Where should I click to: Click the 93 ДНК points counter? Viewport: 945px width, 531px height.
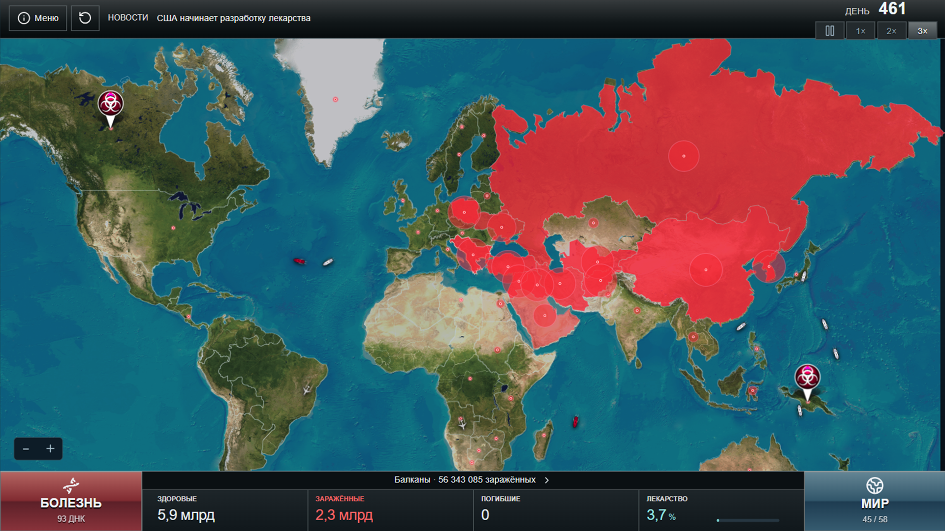(x=71, y=519)
